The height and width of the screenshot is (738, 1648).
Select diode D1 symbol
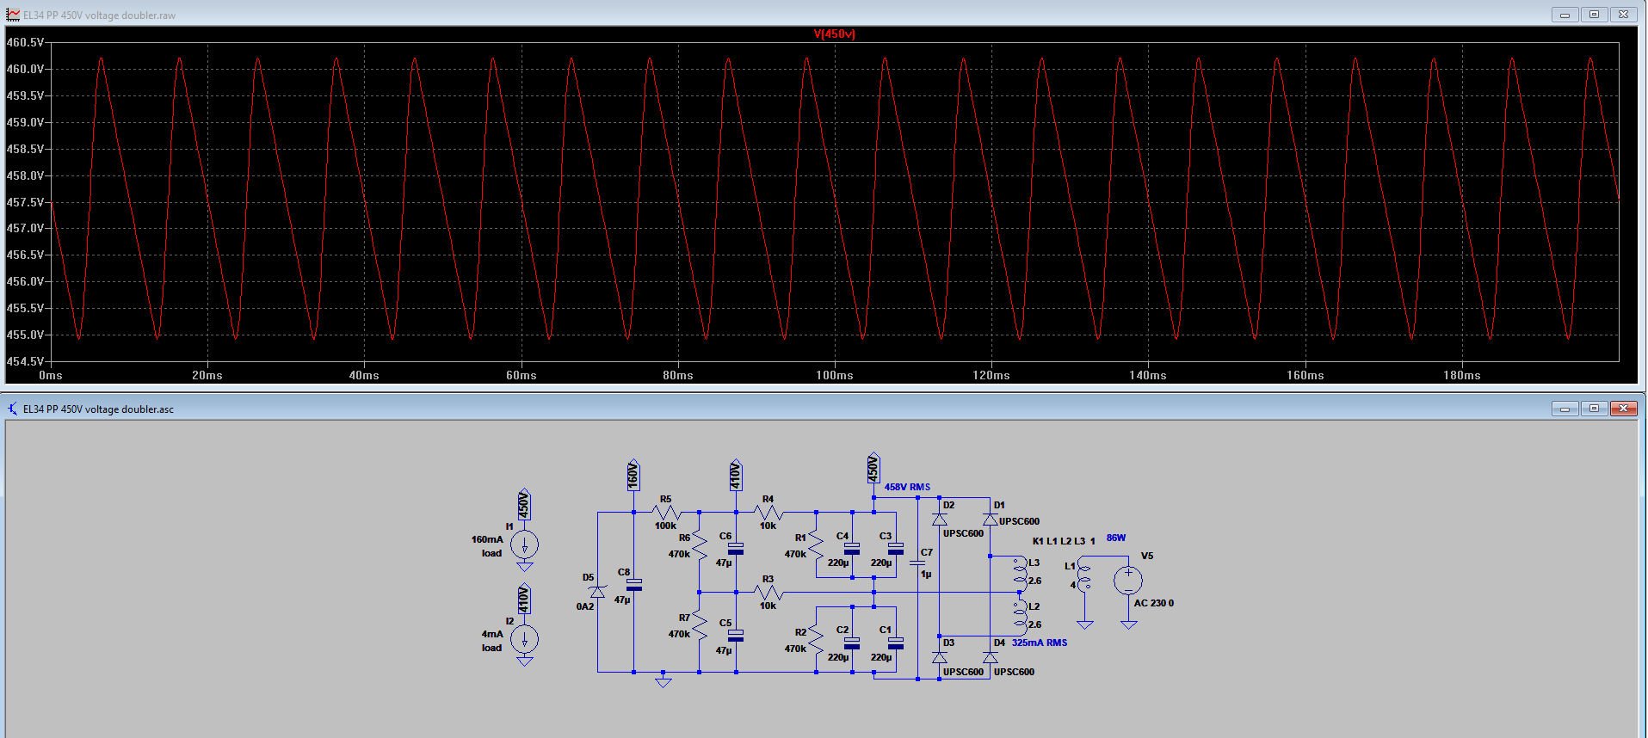[x=991, y=519]
